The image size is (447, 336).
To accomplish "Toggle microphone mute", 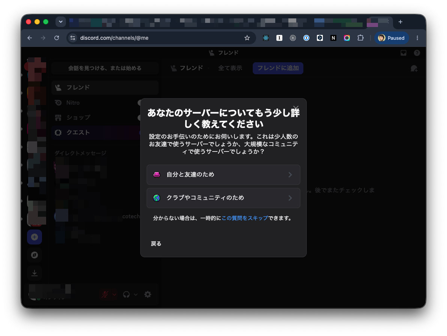I will coord(105,294).
